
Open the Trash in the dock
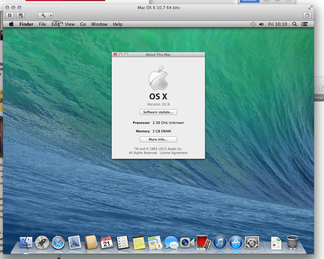tap(292, 243)
